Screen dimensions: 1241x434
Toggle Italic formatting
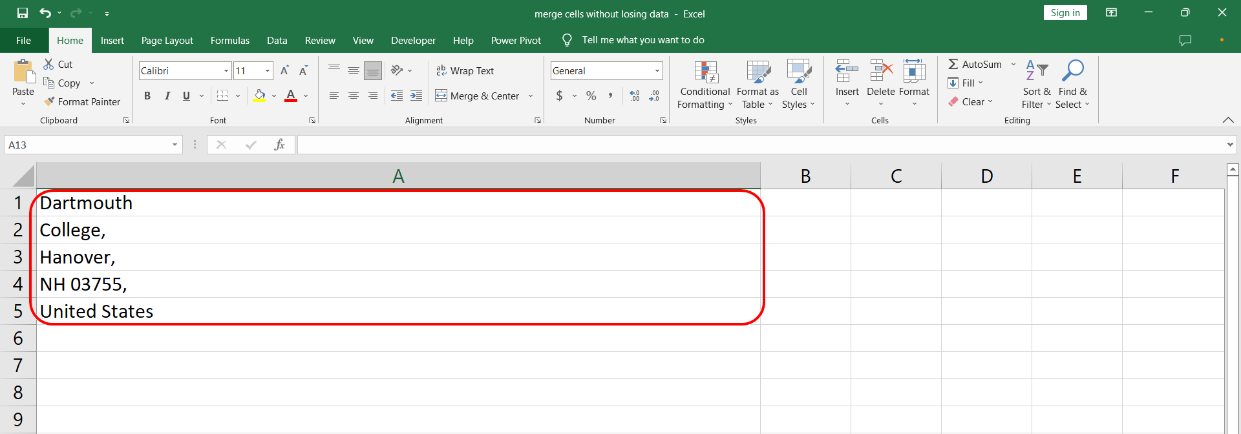point(167,96)
